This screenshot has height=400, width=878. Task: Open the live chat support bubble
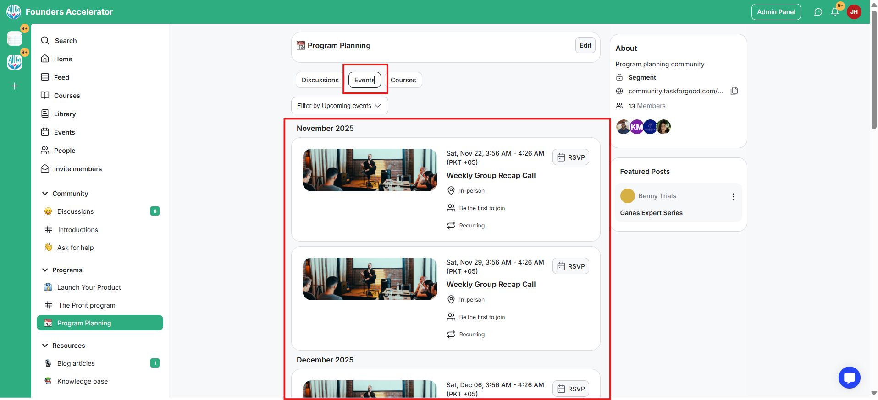(849, 378)
